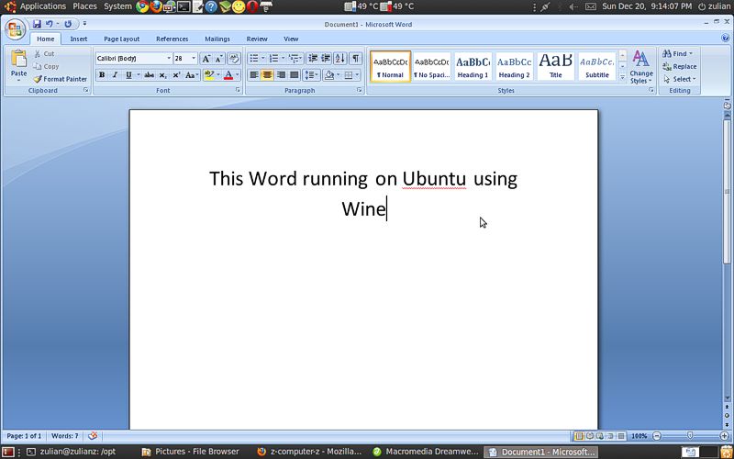
Task: Open Change Styles dropdown
Action: (641, 67)
